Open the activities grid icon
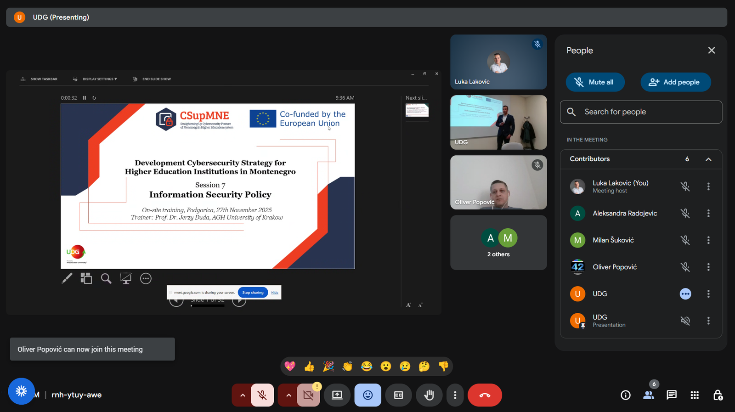Screen dimensions: 735x412 pos(695,395)
